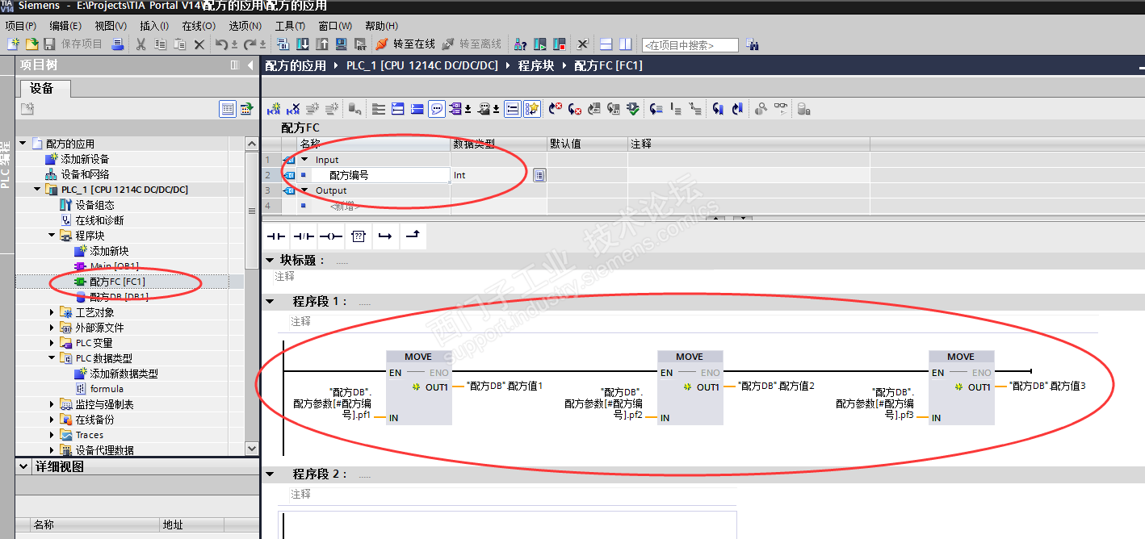The height and width of the screenshot is (539, 1145).
Task: Toggle network comments display (speech bubble)
Action: pyautogui.click(x=437, y=109)
